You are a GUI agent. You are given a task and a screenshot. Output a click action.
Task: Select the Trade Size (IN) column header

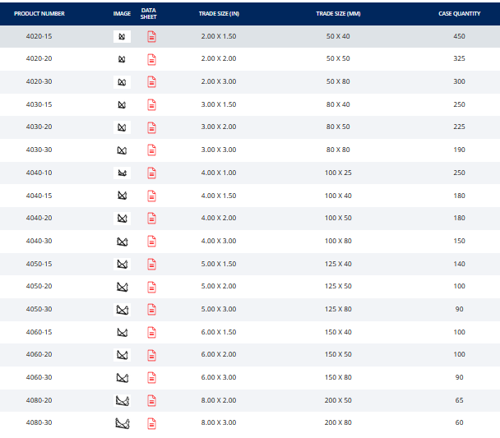point(219,14)
